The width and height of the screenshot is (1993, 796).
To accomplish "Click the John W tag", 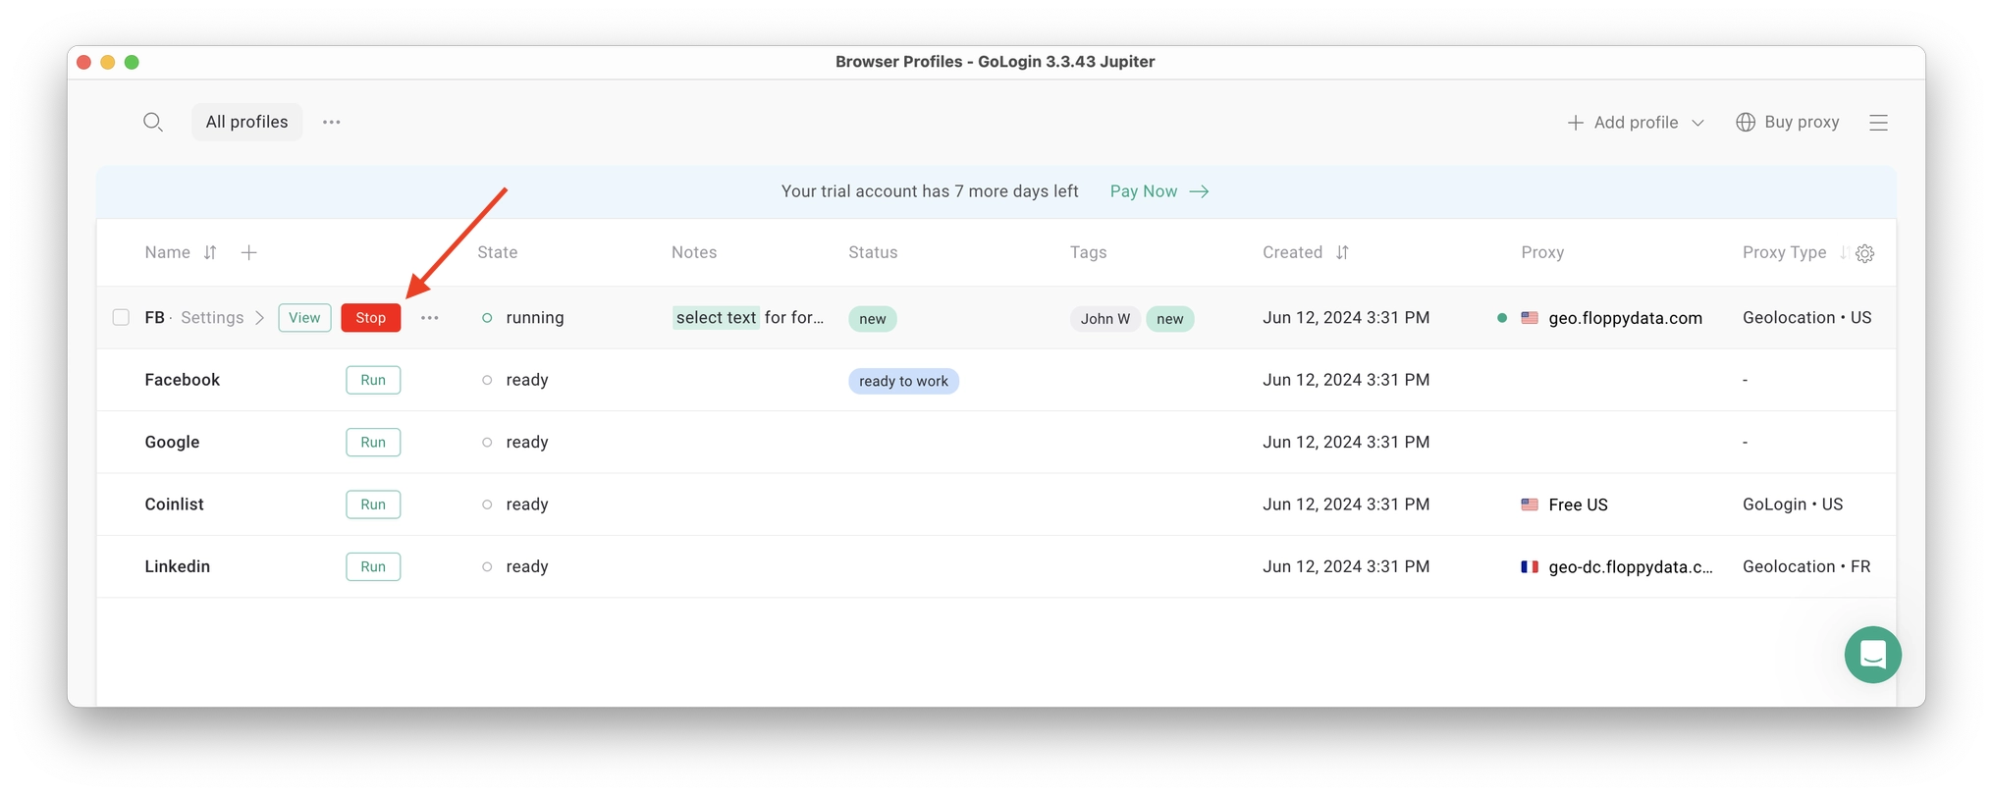I will coord(1105,319).
